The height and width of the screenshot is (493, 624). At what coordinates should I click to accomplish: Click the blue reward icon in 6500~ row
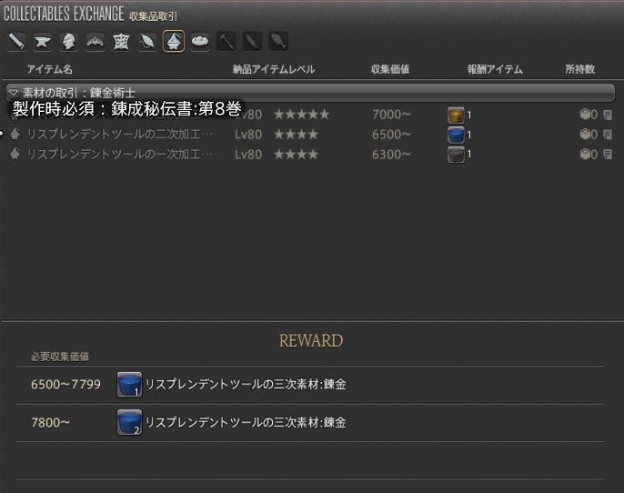click(x=456, y=135)
